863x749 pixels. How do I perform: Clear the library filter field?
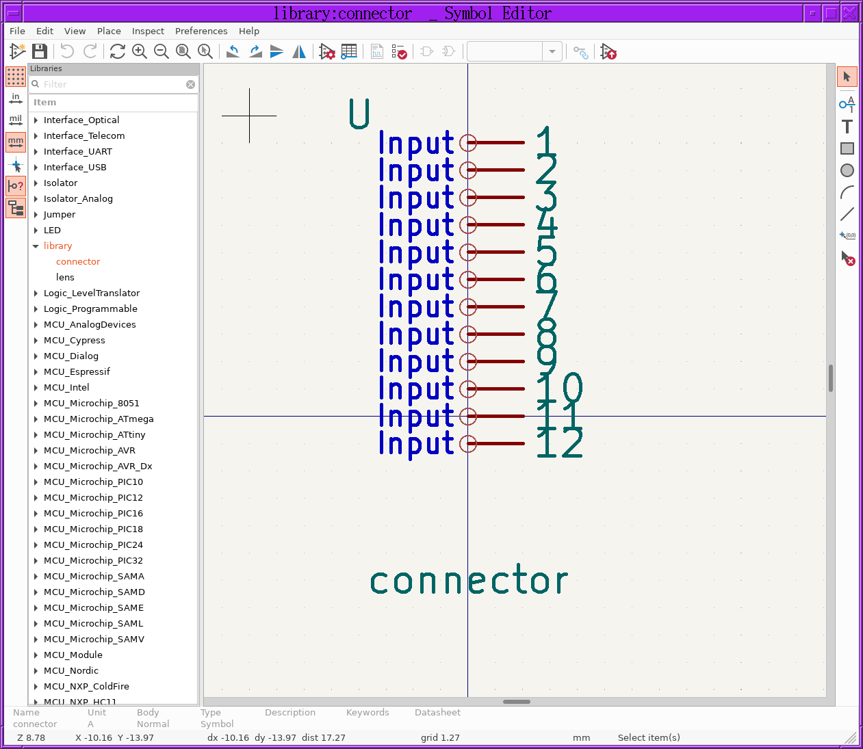pyautogui.click(x=190, y=83)
